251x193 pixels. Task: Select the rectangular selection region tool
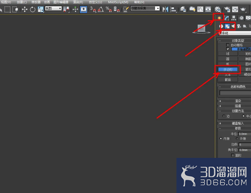(x=7, y=9)
